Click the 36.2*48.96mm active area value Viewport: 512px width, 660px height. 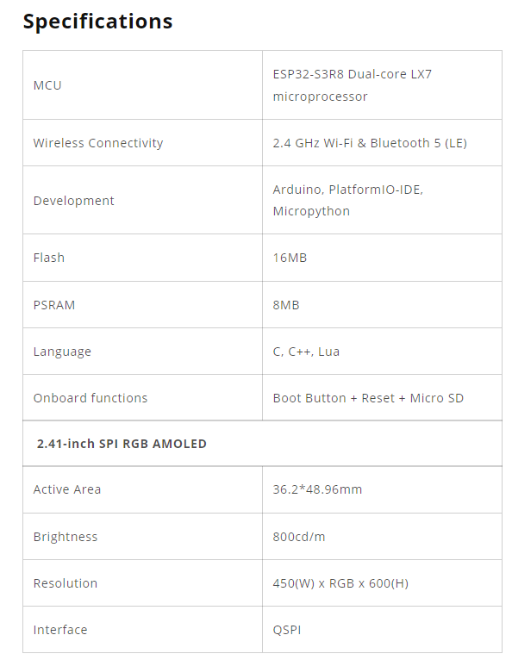[317, 489]
